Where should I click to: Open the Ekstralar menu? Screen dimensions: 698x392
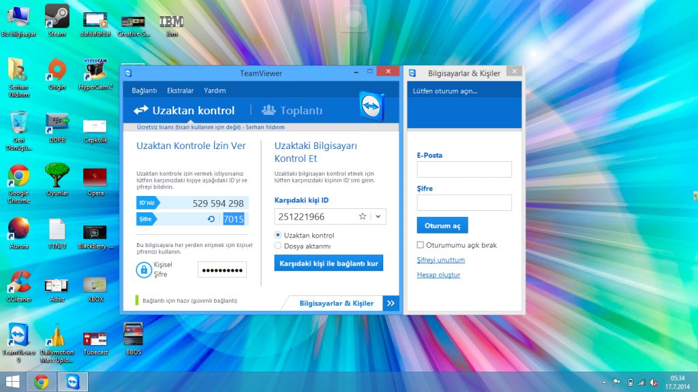click(x=181, y=91)
